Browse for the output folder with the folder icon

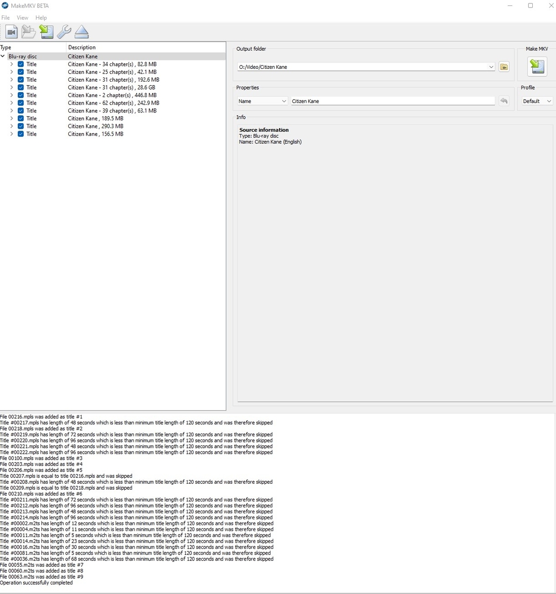(504, 67)
